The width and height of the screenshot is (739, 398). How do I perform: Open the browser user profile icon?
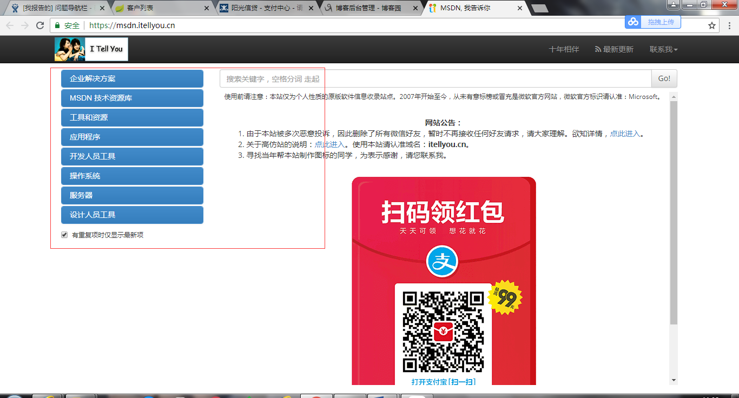click(x=673, y=4)
